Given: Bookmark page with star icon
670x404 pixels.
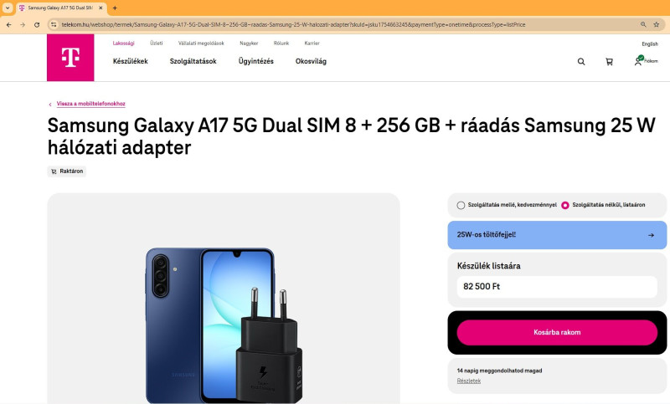Looking at the screenshot, I should coord(657,25).
